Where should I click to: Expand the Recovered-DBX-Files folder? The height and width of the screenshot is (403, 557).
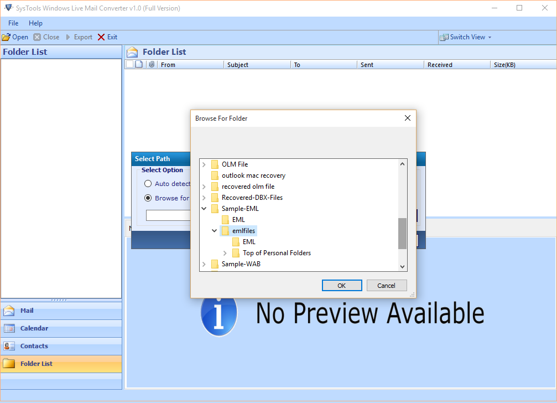click(x=204, y=198)
